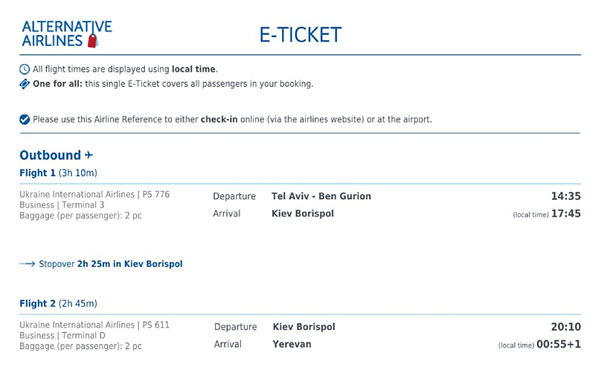The height and width of the screenshot is (382, 610).
Task: Click the Business | Terminal 3 line
Action: [62, 205]
